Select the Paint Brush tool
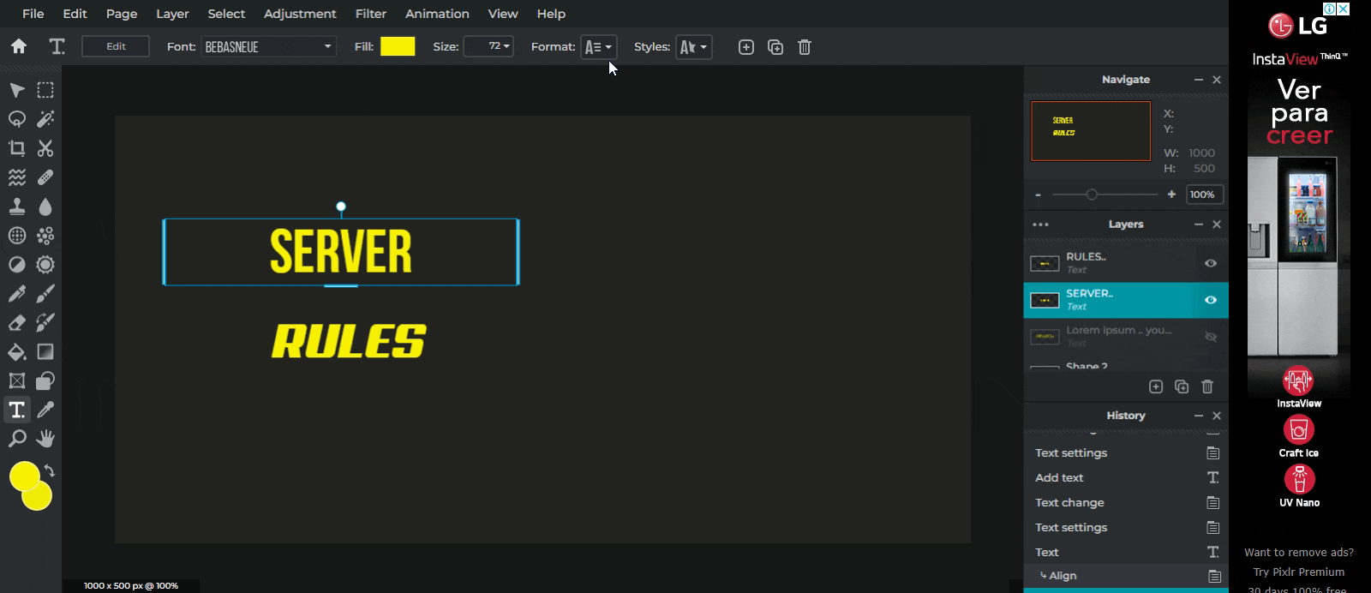The height and width of the screenshot is (593, 1371). tap(45, 294)
